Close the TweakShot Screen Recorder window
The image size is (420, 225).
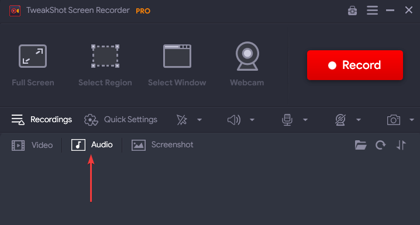pyautogui.click(x=408, y=10)
